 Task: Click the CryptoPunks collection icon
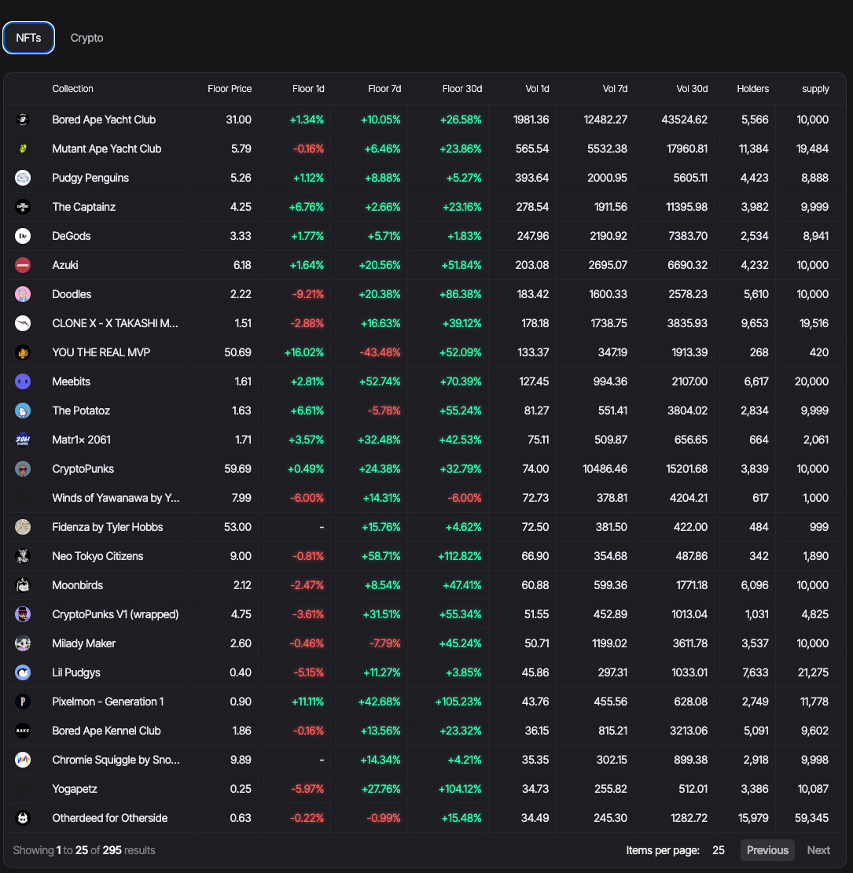click(x=23, y=469)
